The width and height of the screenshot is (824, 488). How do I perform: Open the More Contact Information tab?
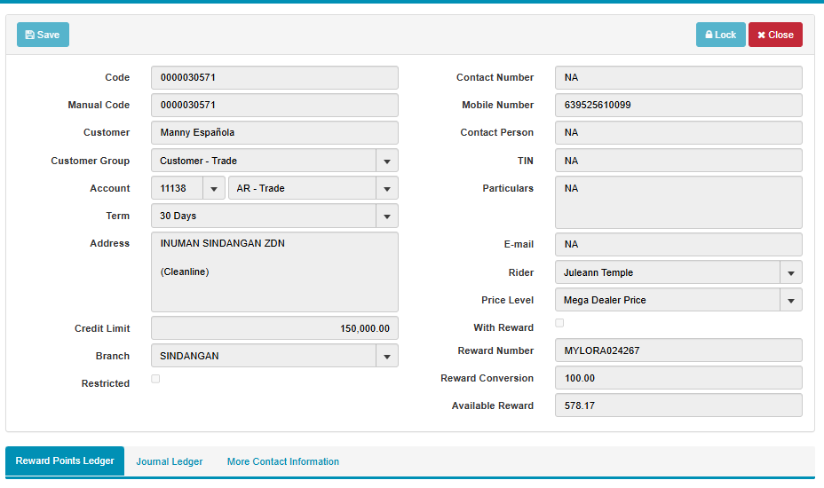pyautogui.click(x=282, y=461)
